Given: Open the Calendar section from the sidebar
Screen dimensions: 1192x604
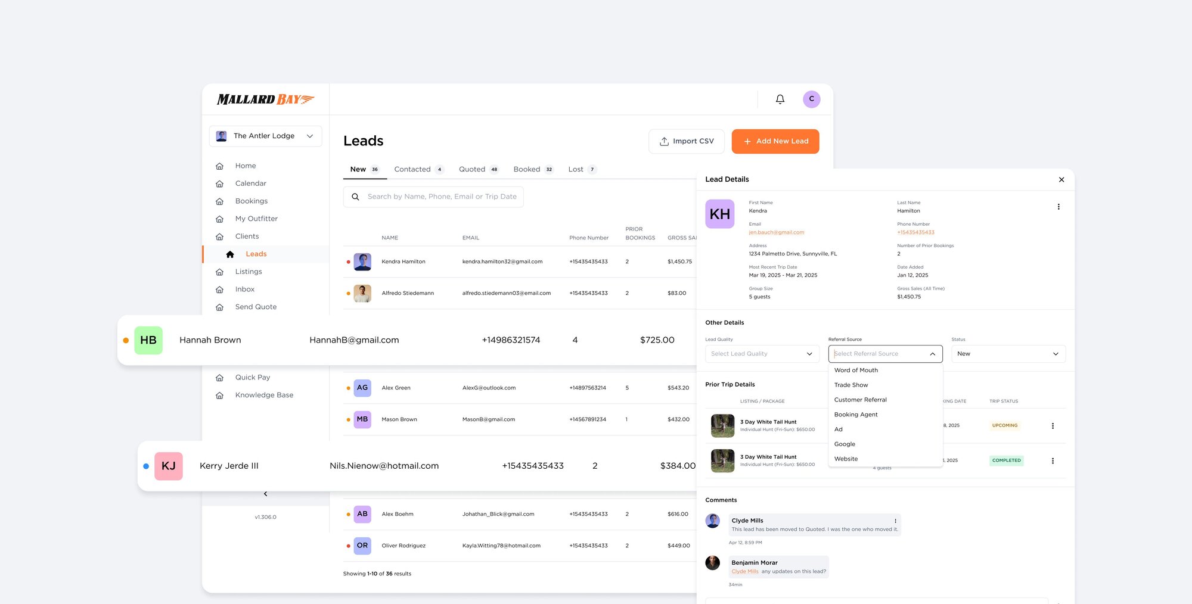Looking at the screenshot, I should (x=250, y=183).
